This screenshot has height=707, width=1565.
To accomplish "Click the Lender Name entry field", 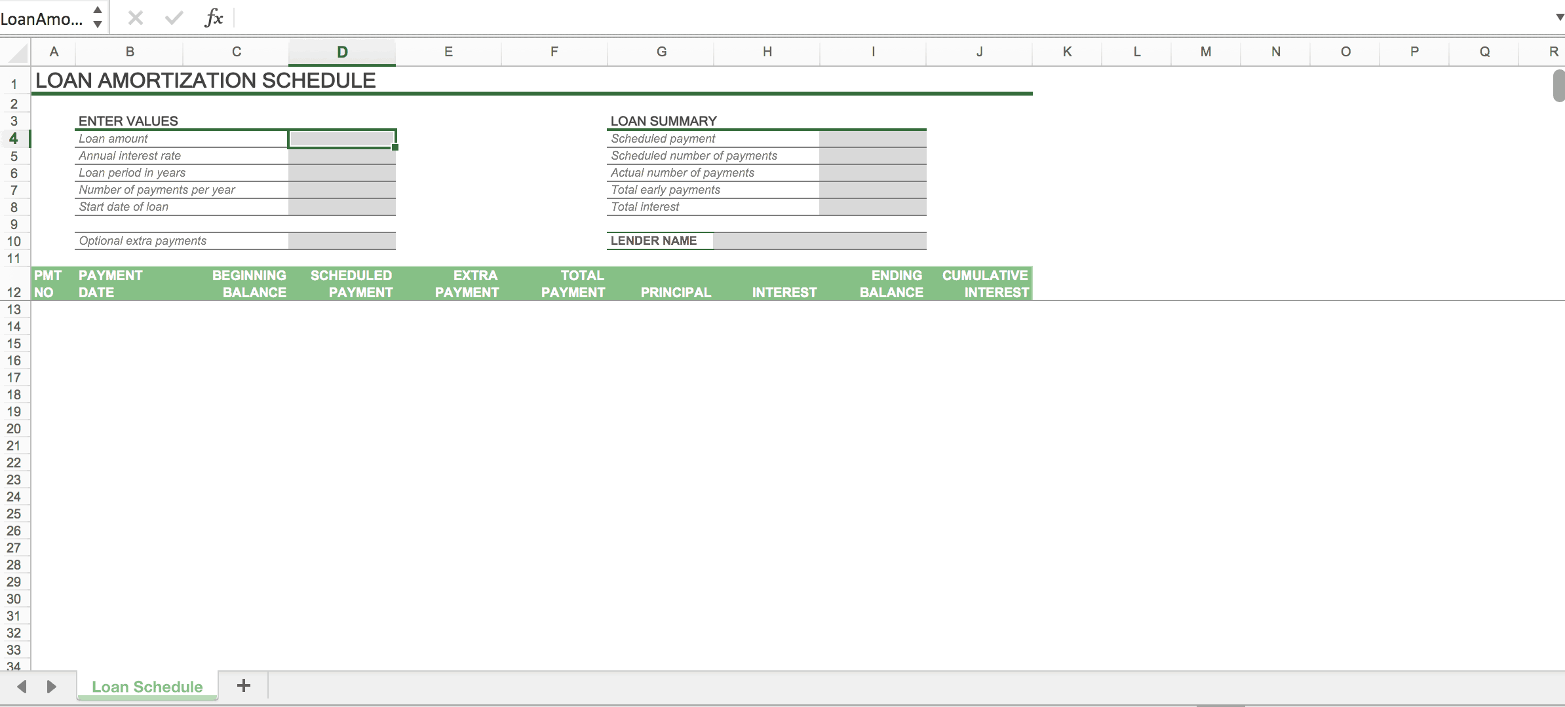I will 820,241.
